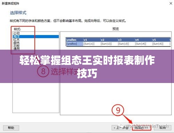The image size is (174, 133).
Task: Click the 帮助 help button
Action: point(11,128)
